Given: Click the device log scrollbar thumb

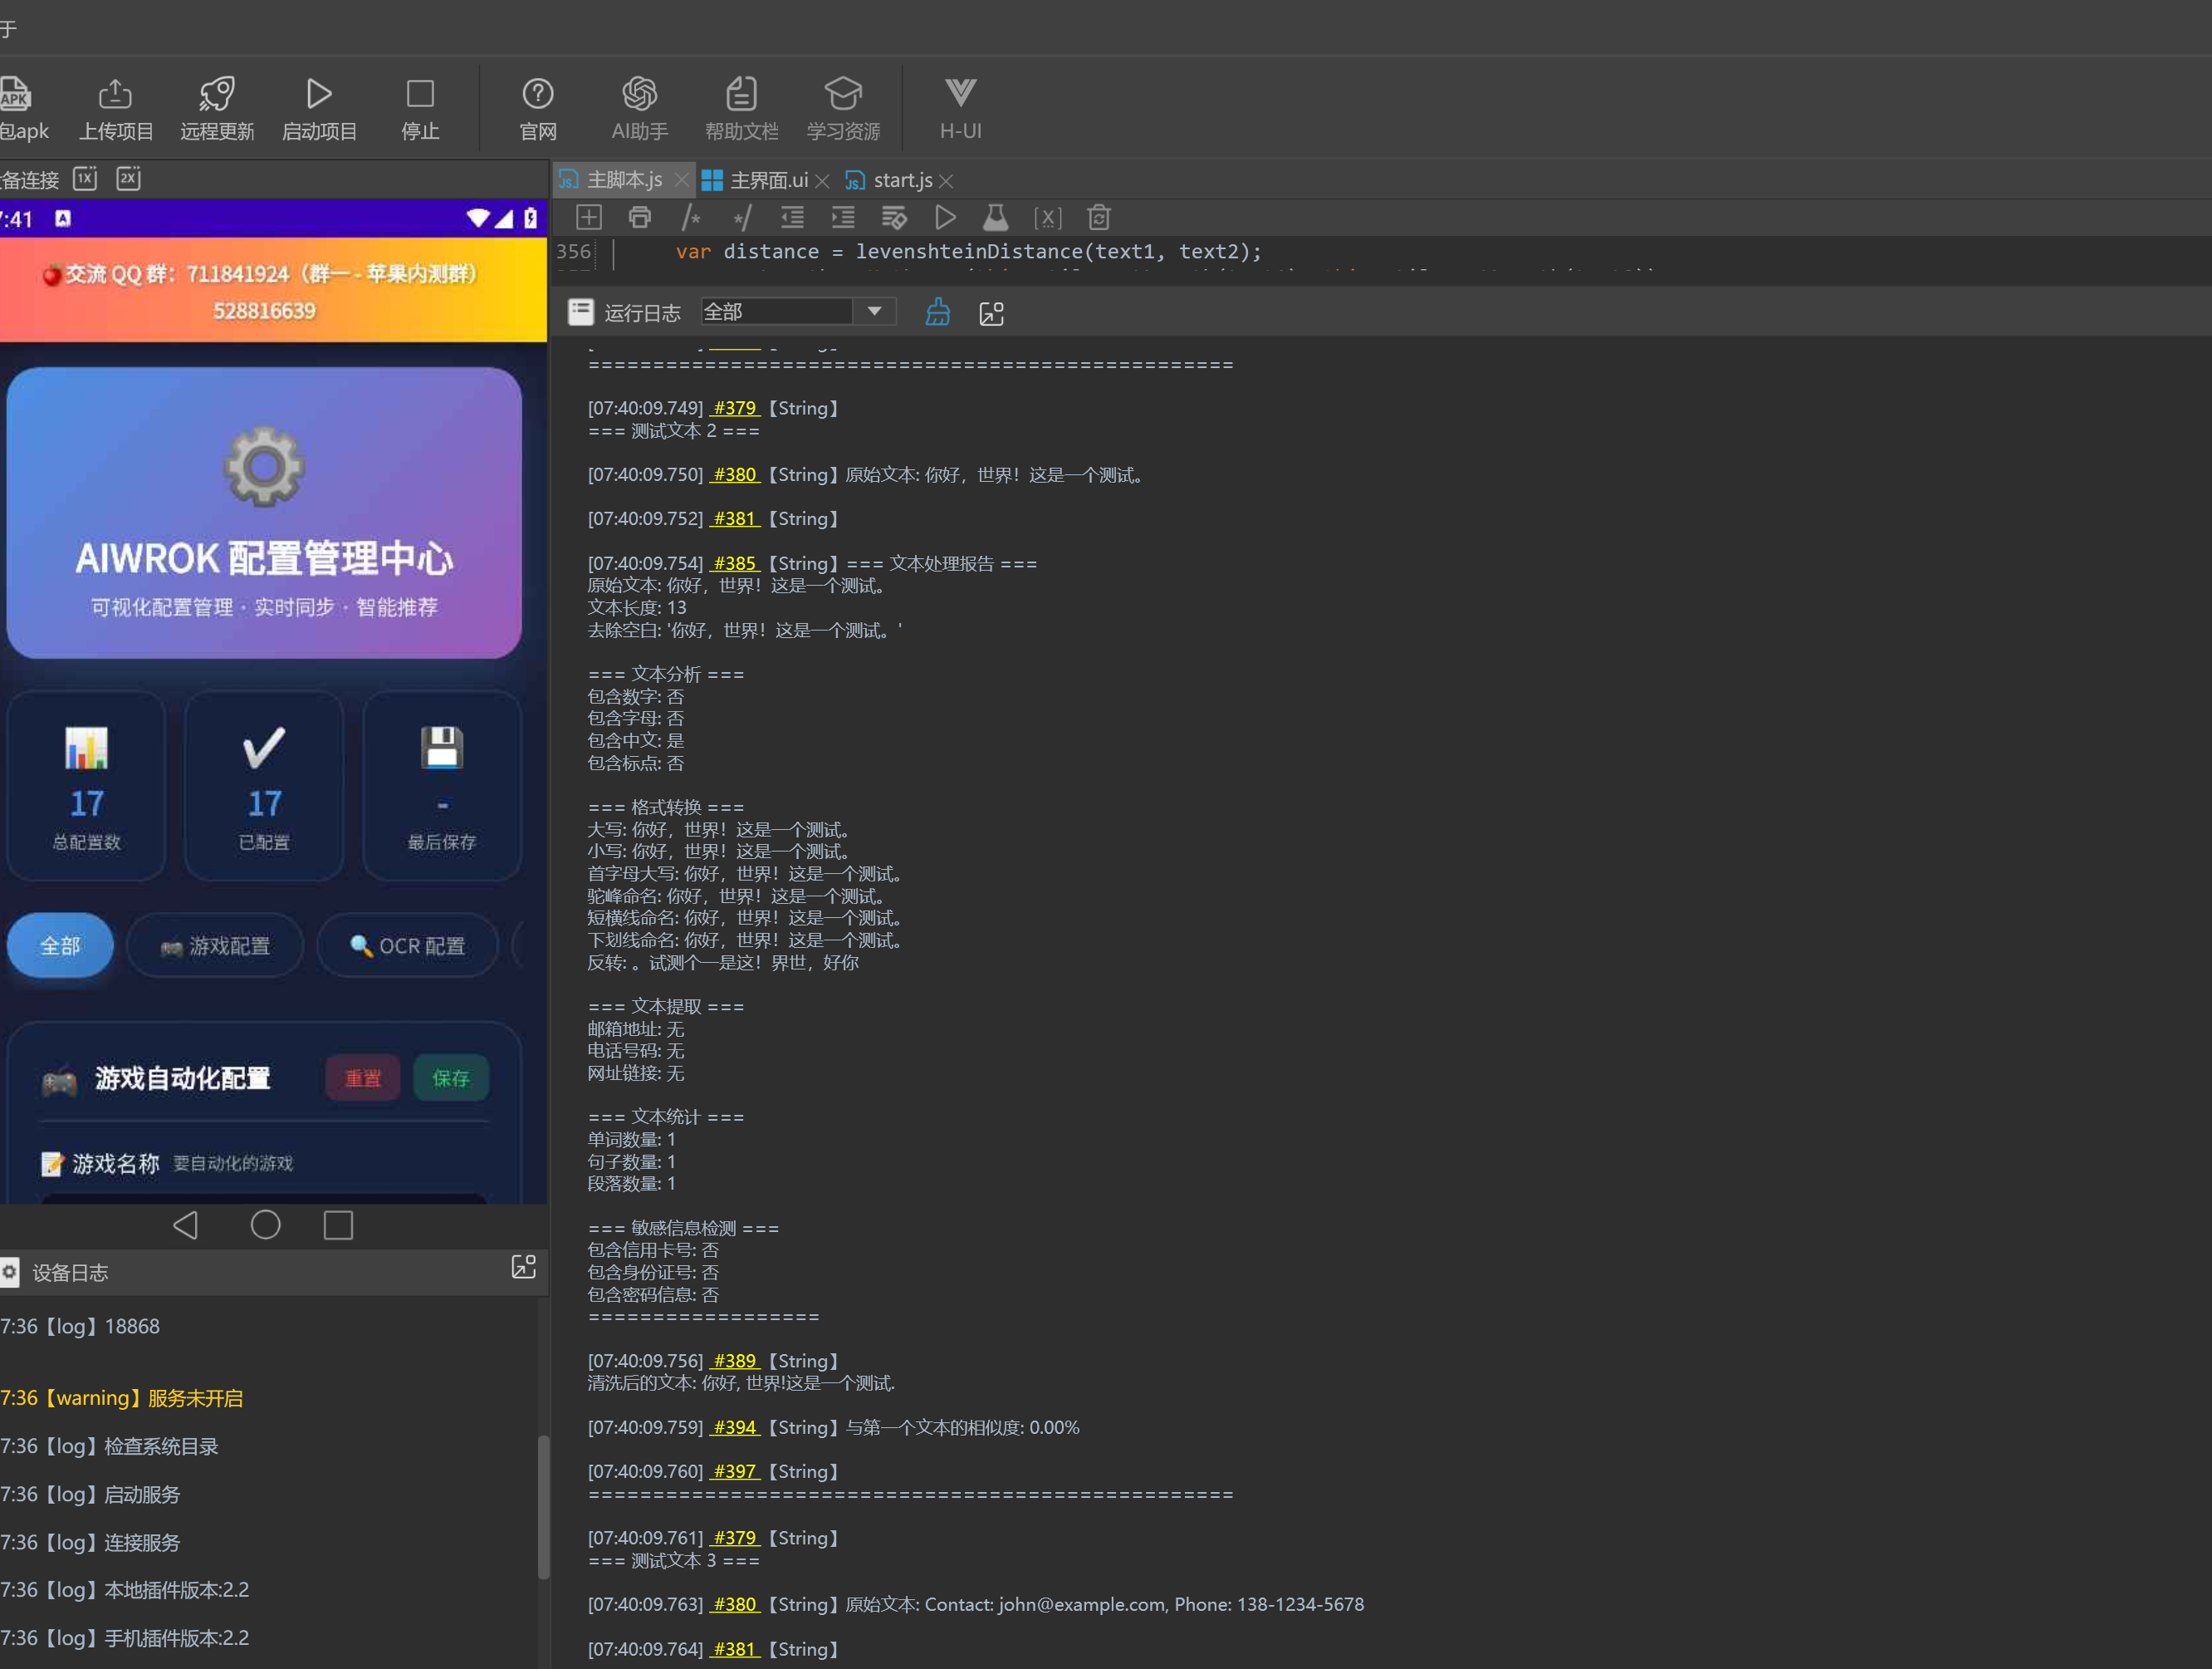Looking at the screenshot, I should click(544, 1506).
